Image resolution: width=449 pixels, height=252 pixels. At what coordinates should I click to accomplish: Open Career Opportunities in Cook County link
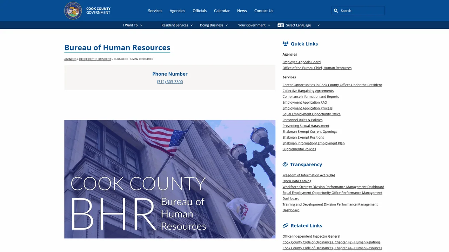point(332,85)
